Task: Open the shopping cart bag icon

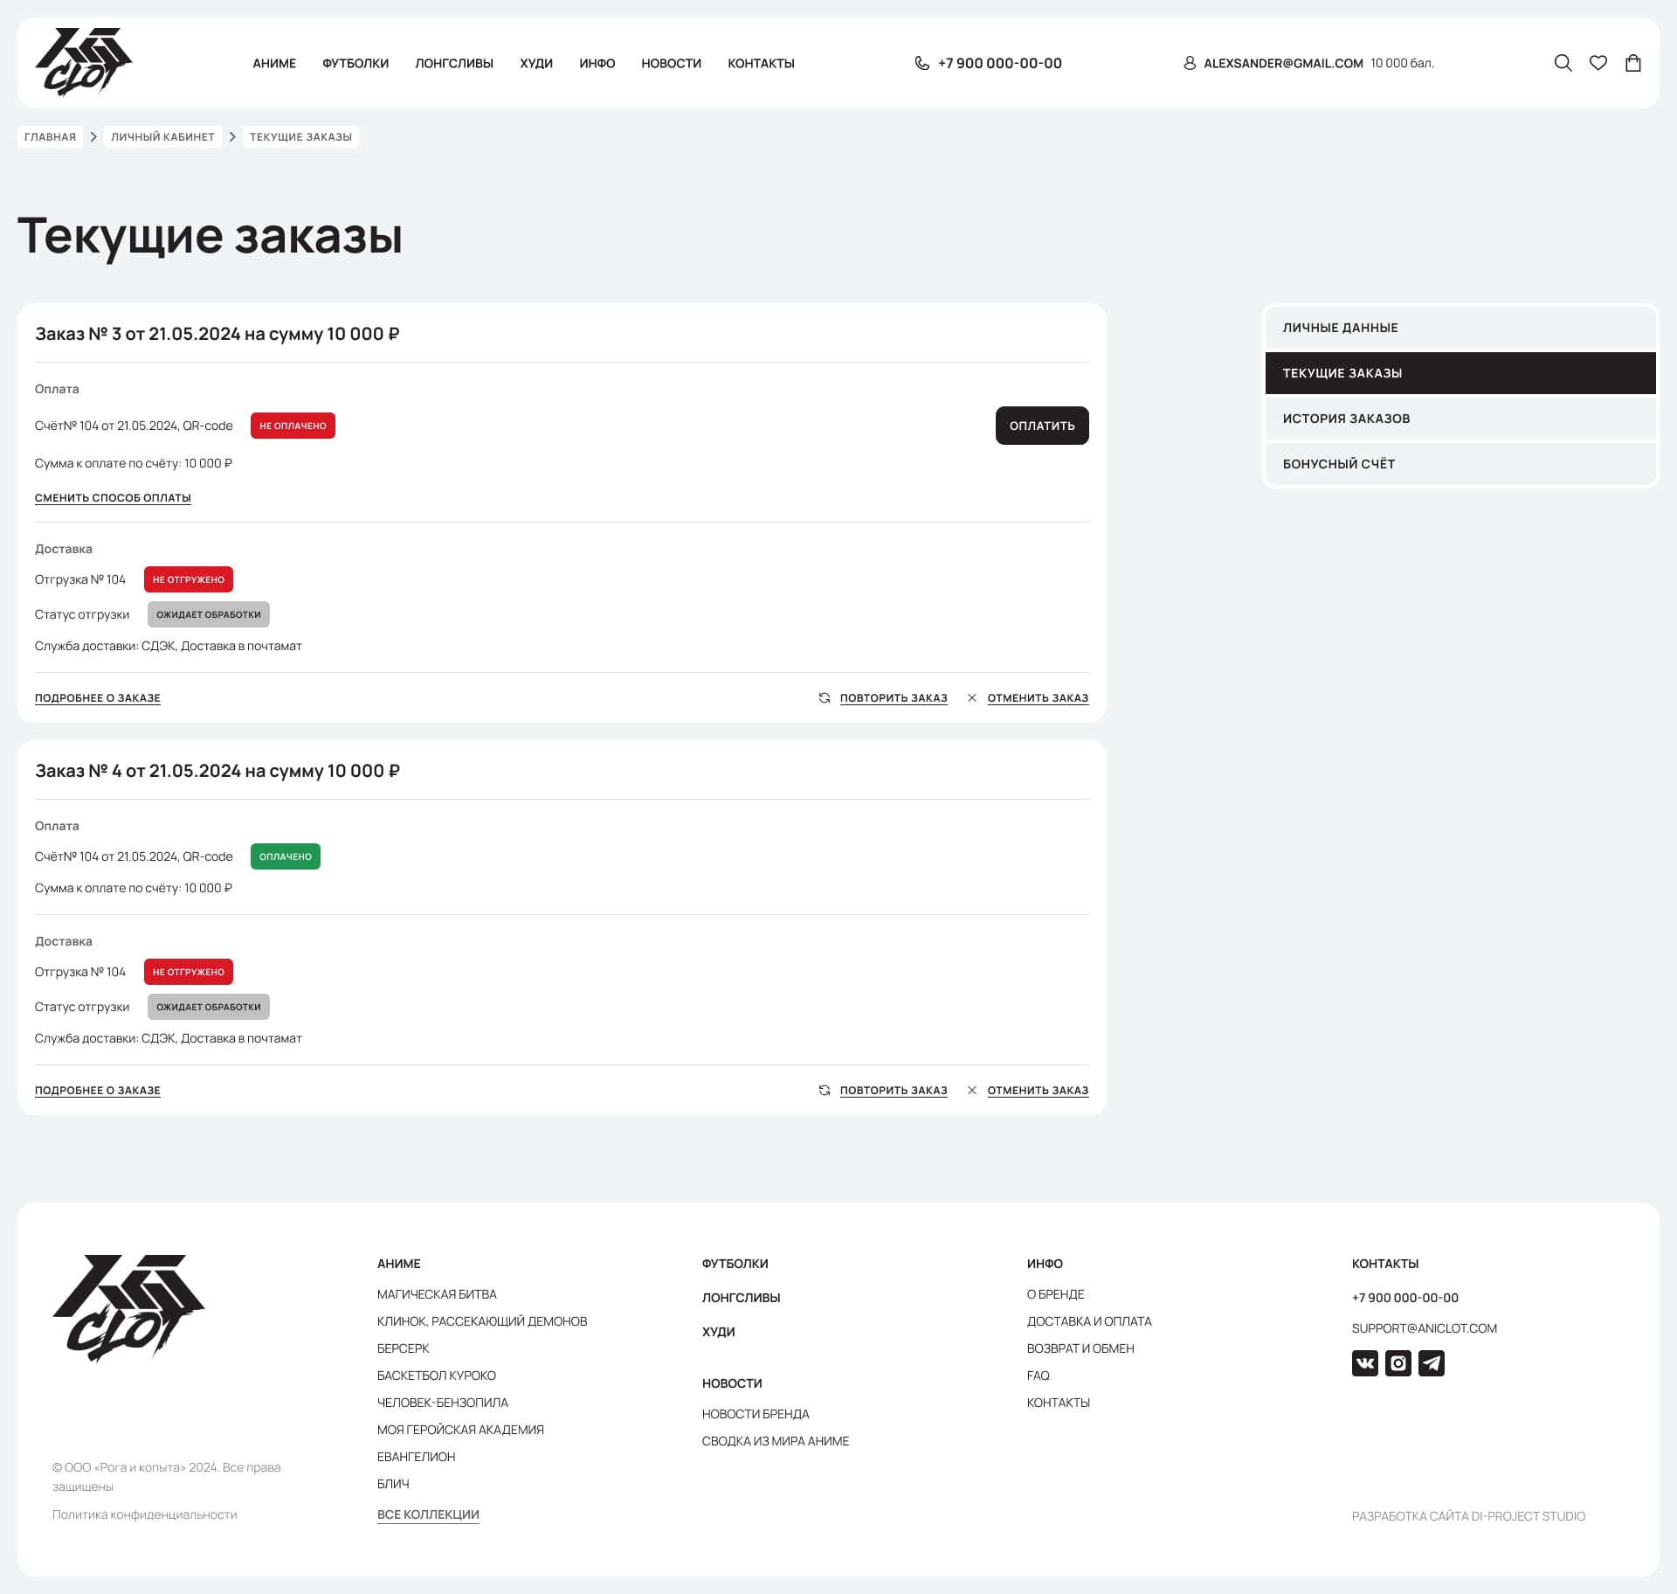Action: pyautogui.click(x=1633, y=62)
